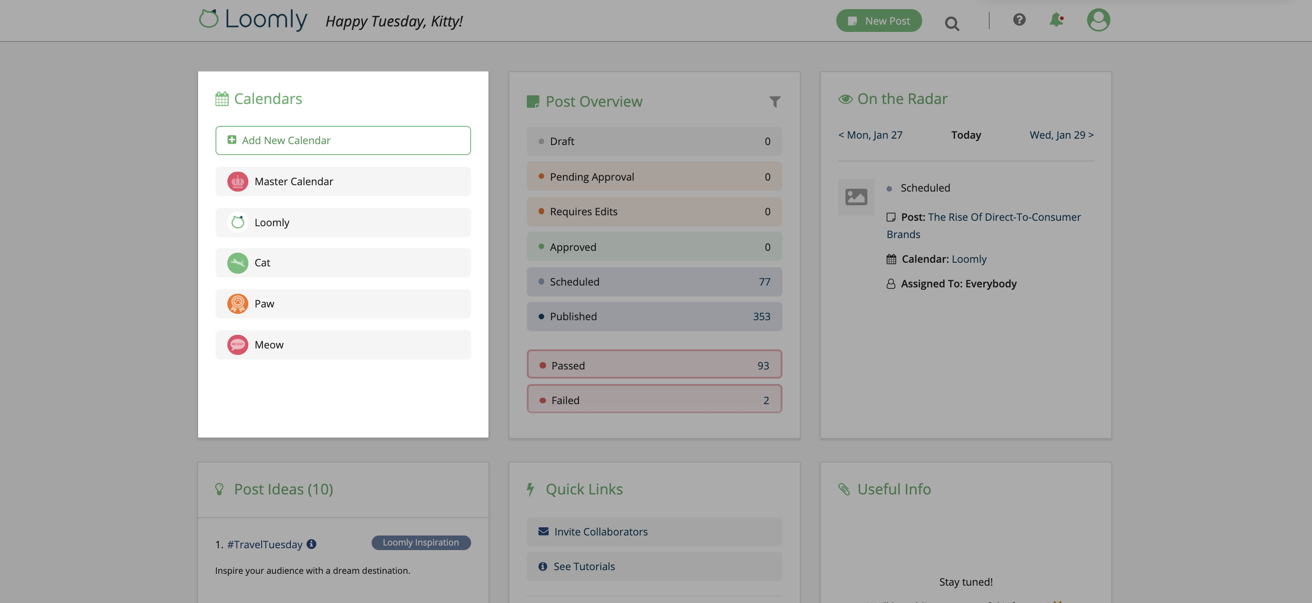The width and height of the screenshot is (1312, 603).
Task: Select the Requires Edits row
Action: pyautogui.click(x=654, y=212)
